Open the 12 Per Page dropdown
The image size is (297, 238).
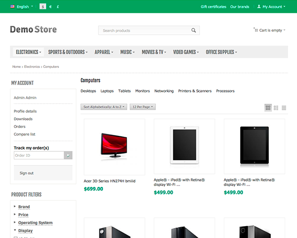tap(143, 107)
